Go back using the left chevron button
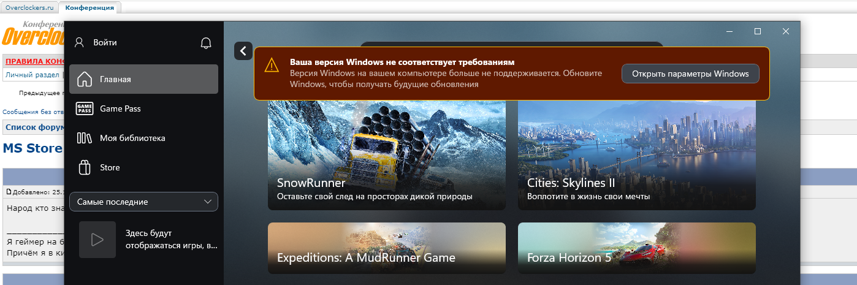Screen dimensions: 857x285 click(243, 51)
